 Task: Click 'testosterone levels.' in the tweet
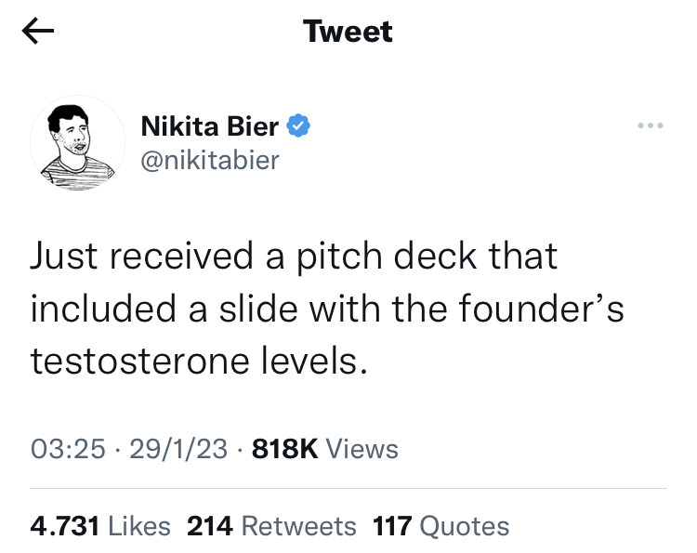tap(199, 361)
